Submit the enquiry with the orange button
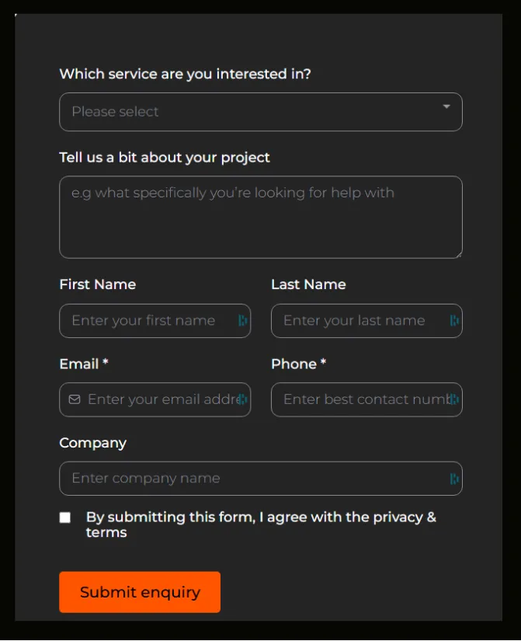This screenshot has width=521, height=641. coord(140,592)
